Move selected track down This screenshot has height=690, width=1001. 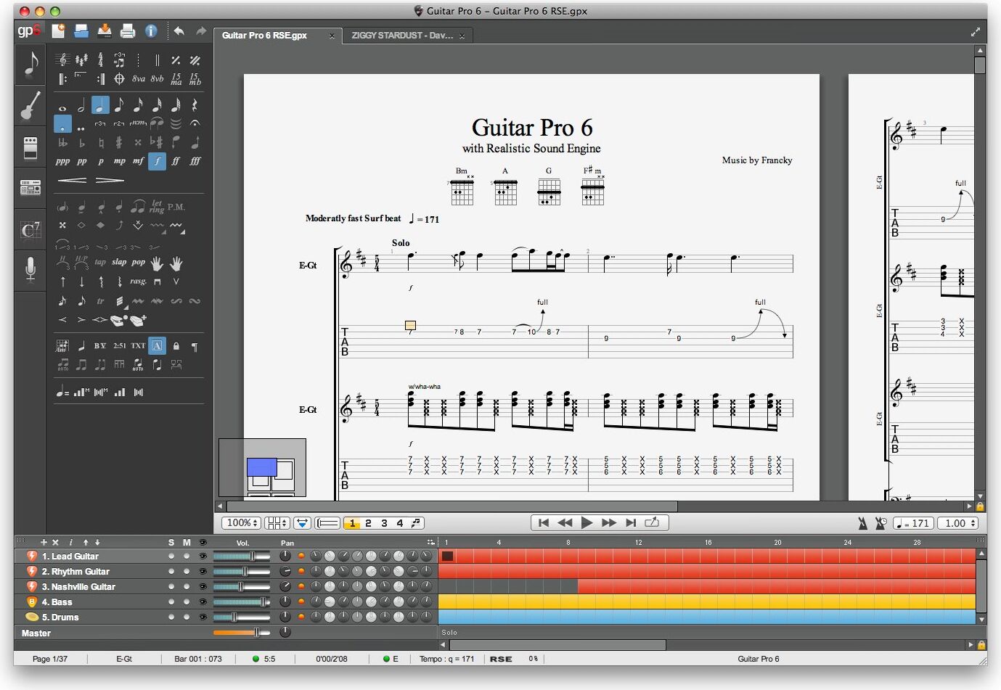[x=97, y=542]
